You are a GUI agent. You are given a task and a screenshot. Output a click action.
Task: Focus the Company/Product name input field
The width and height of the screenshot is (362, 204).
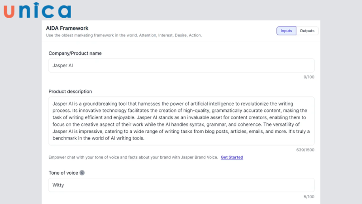[x=181, y=65]
